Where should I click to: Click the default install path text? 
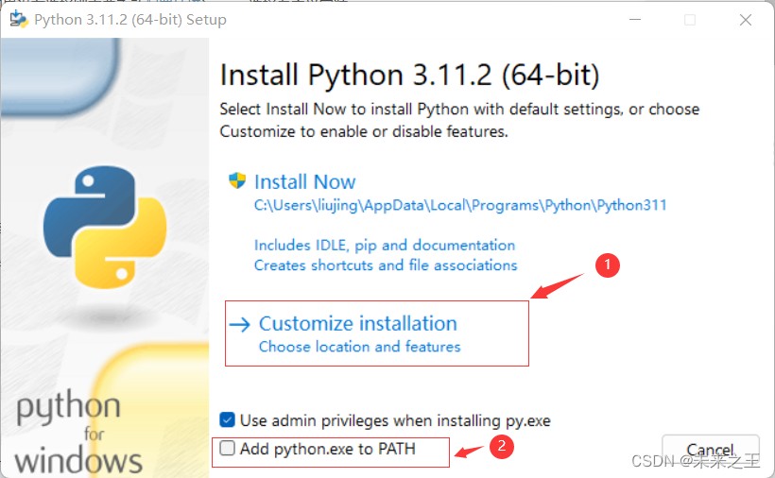pos(460,205)
